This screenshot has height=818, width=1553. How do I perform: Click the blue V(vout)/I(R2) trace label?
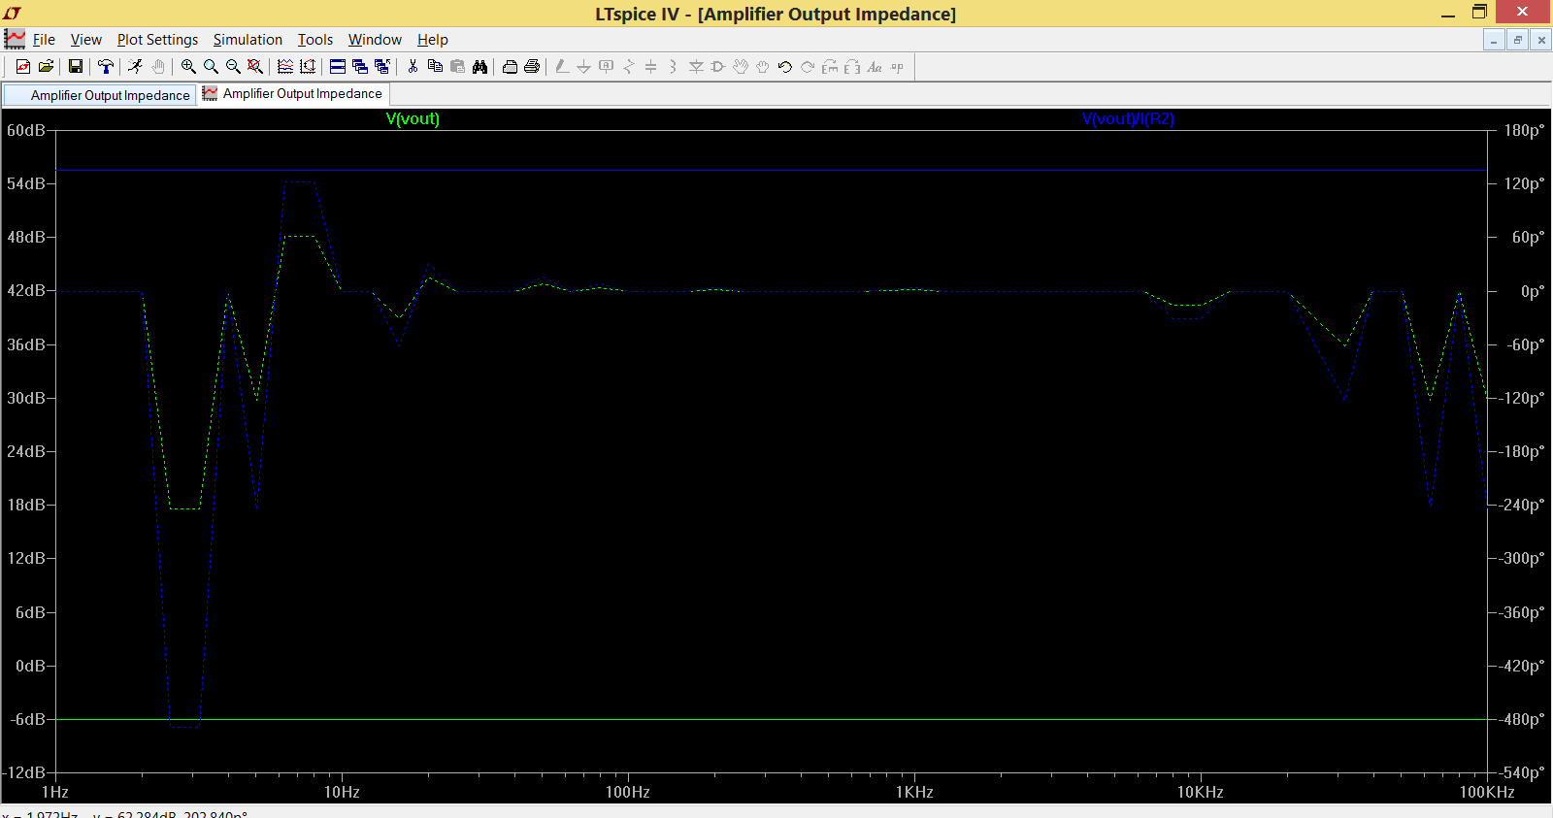pyautogui.click(x=1128, y=118)
